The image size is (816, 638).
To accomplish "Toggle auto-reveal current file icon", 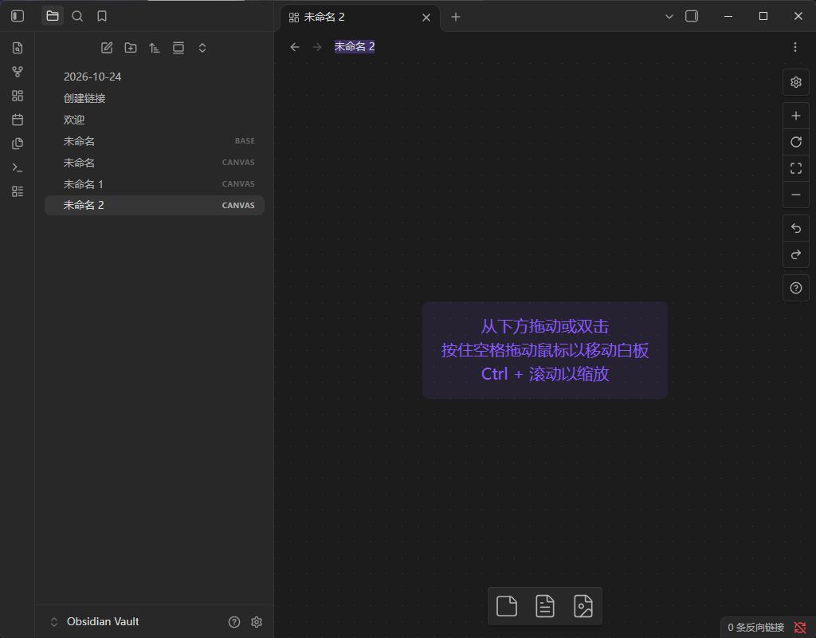I will coord(178,48).
